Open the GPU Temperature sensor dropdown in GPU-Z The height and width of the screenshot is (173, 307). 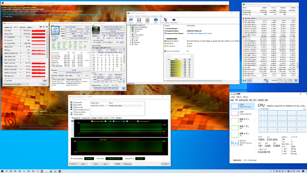[20, 37]
